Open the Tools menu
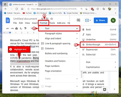Viewport: 121px width, 97px height. pyautogui.click(x=52, y=23)
